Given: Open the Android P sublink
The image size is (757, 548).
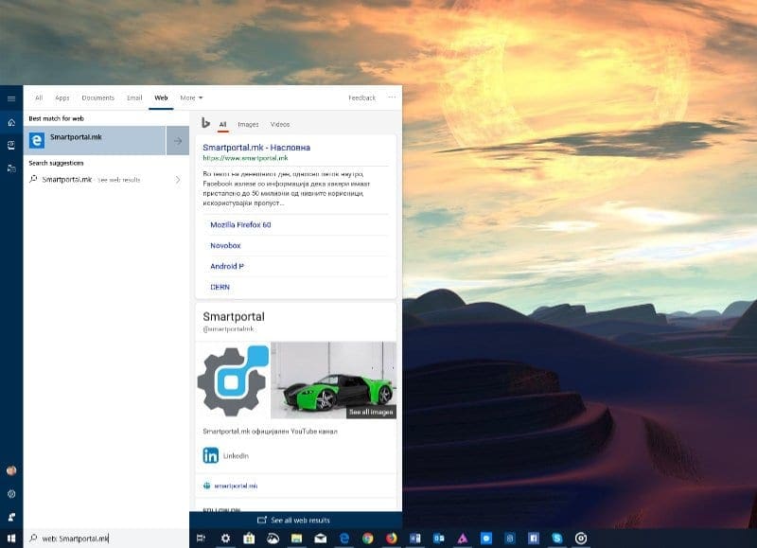Looking at the screenshot, I should (227, 267).
